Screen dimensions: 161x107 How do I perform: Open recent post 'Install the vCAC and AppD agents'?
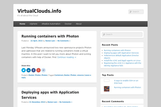tap(122, 60)
